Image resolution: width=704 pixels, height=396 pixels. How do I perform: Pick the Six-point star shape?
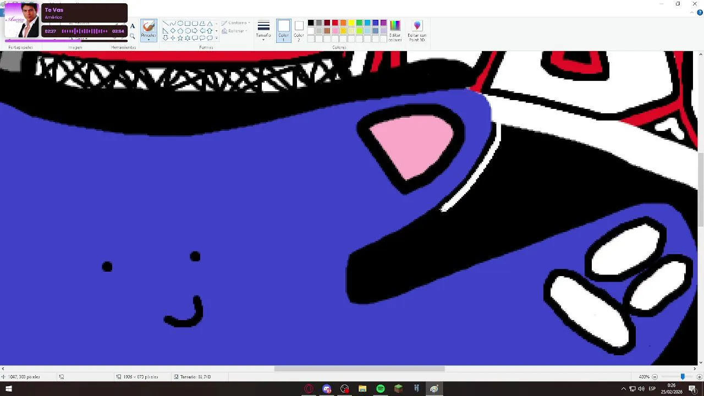click(x=188, y=38)
